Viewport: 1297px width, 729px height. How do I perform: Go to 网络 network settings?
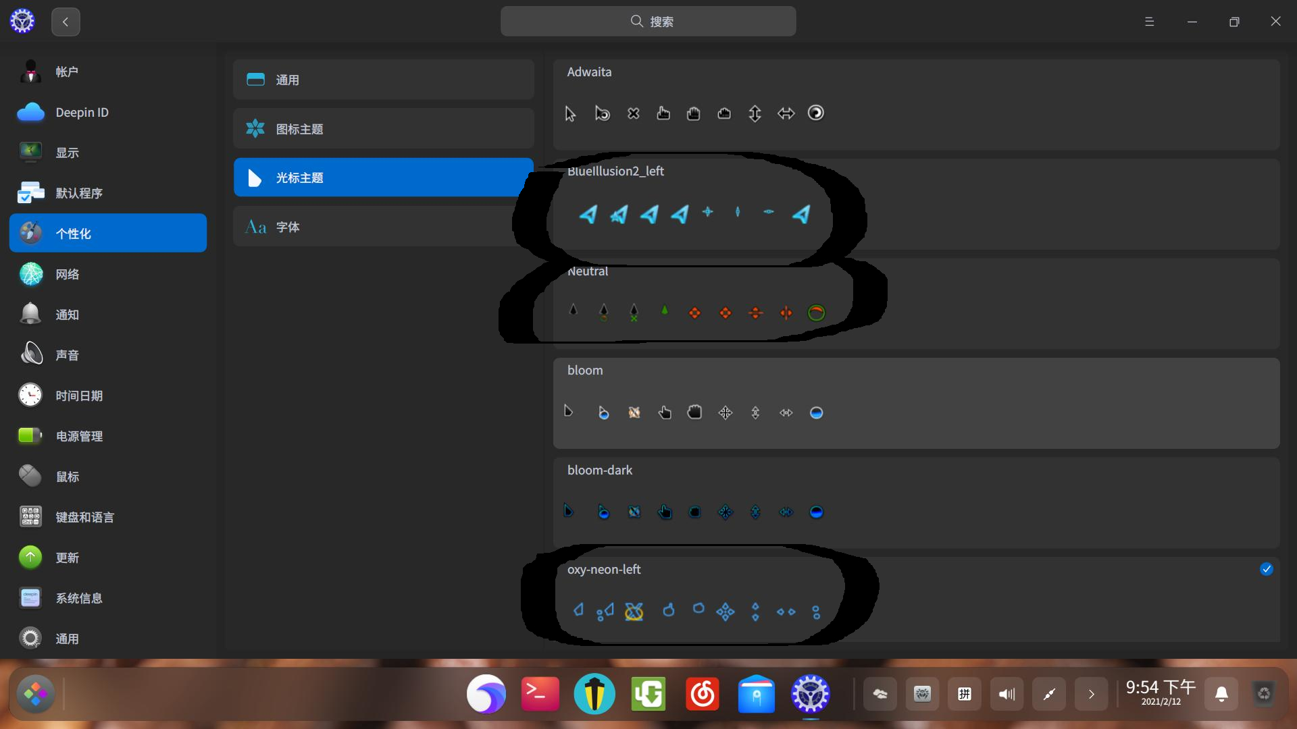(67, 274)
